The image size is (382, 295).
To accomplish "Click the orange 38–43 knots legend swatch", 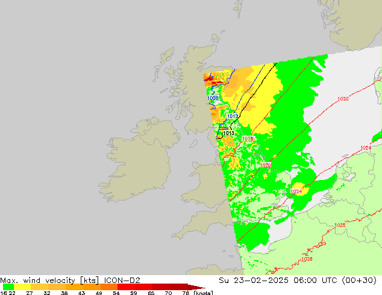I will pos(74,287).
